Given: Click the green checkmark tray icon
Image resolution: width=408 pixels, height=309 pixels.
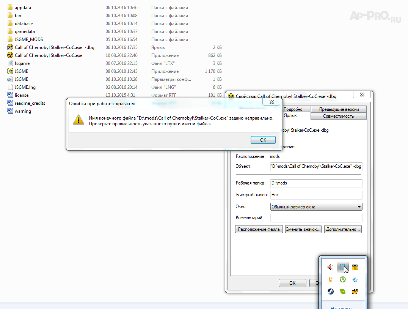Looking at the screenshot, I should [x=343, y=292].
